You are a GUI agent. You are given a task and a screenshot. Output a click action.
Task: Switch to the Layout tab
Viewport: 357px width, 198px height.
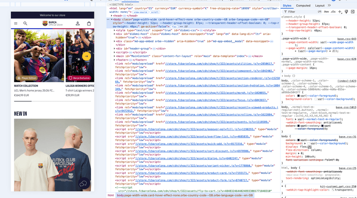[x=319, y=6]
